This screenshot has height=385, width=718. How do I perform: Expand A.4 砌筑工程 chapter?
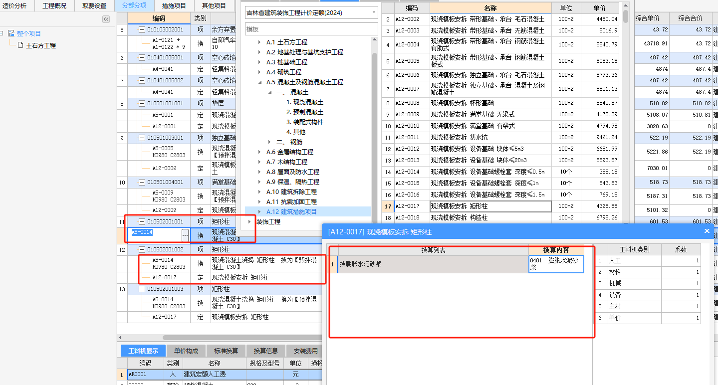tap(259, 72)
